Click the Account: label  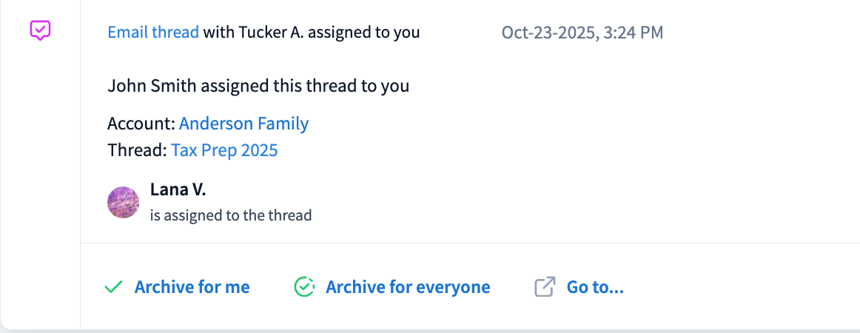point(141,124)
